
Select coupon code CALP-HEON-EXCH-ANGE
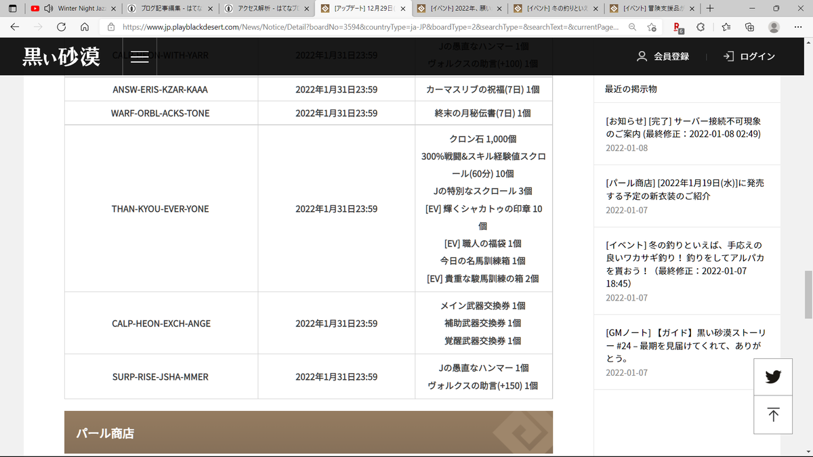tap(161, 324)
